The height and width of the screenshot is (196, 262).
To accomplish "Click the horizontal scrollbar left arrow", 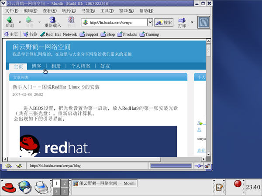I will (5, 159).
